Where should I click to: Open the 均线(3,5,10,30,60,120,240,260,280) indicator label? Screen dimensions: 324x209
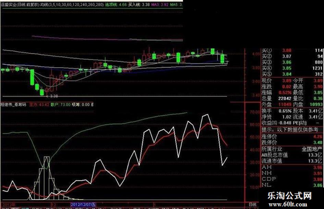coord(72,4)
